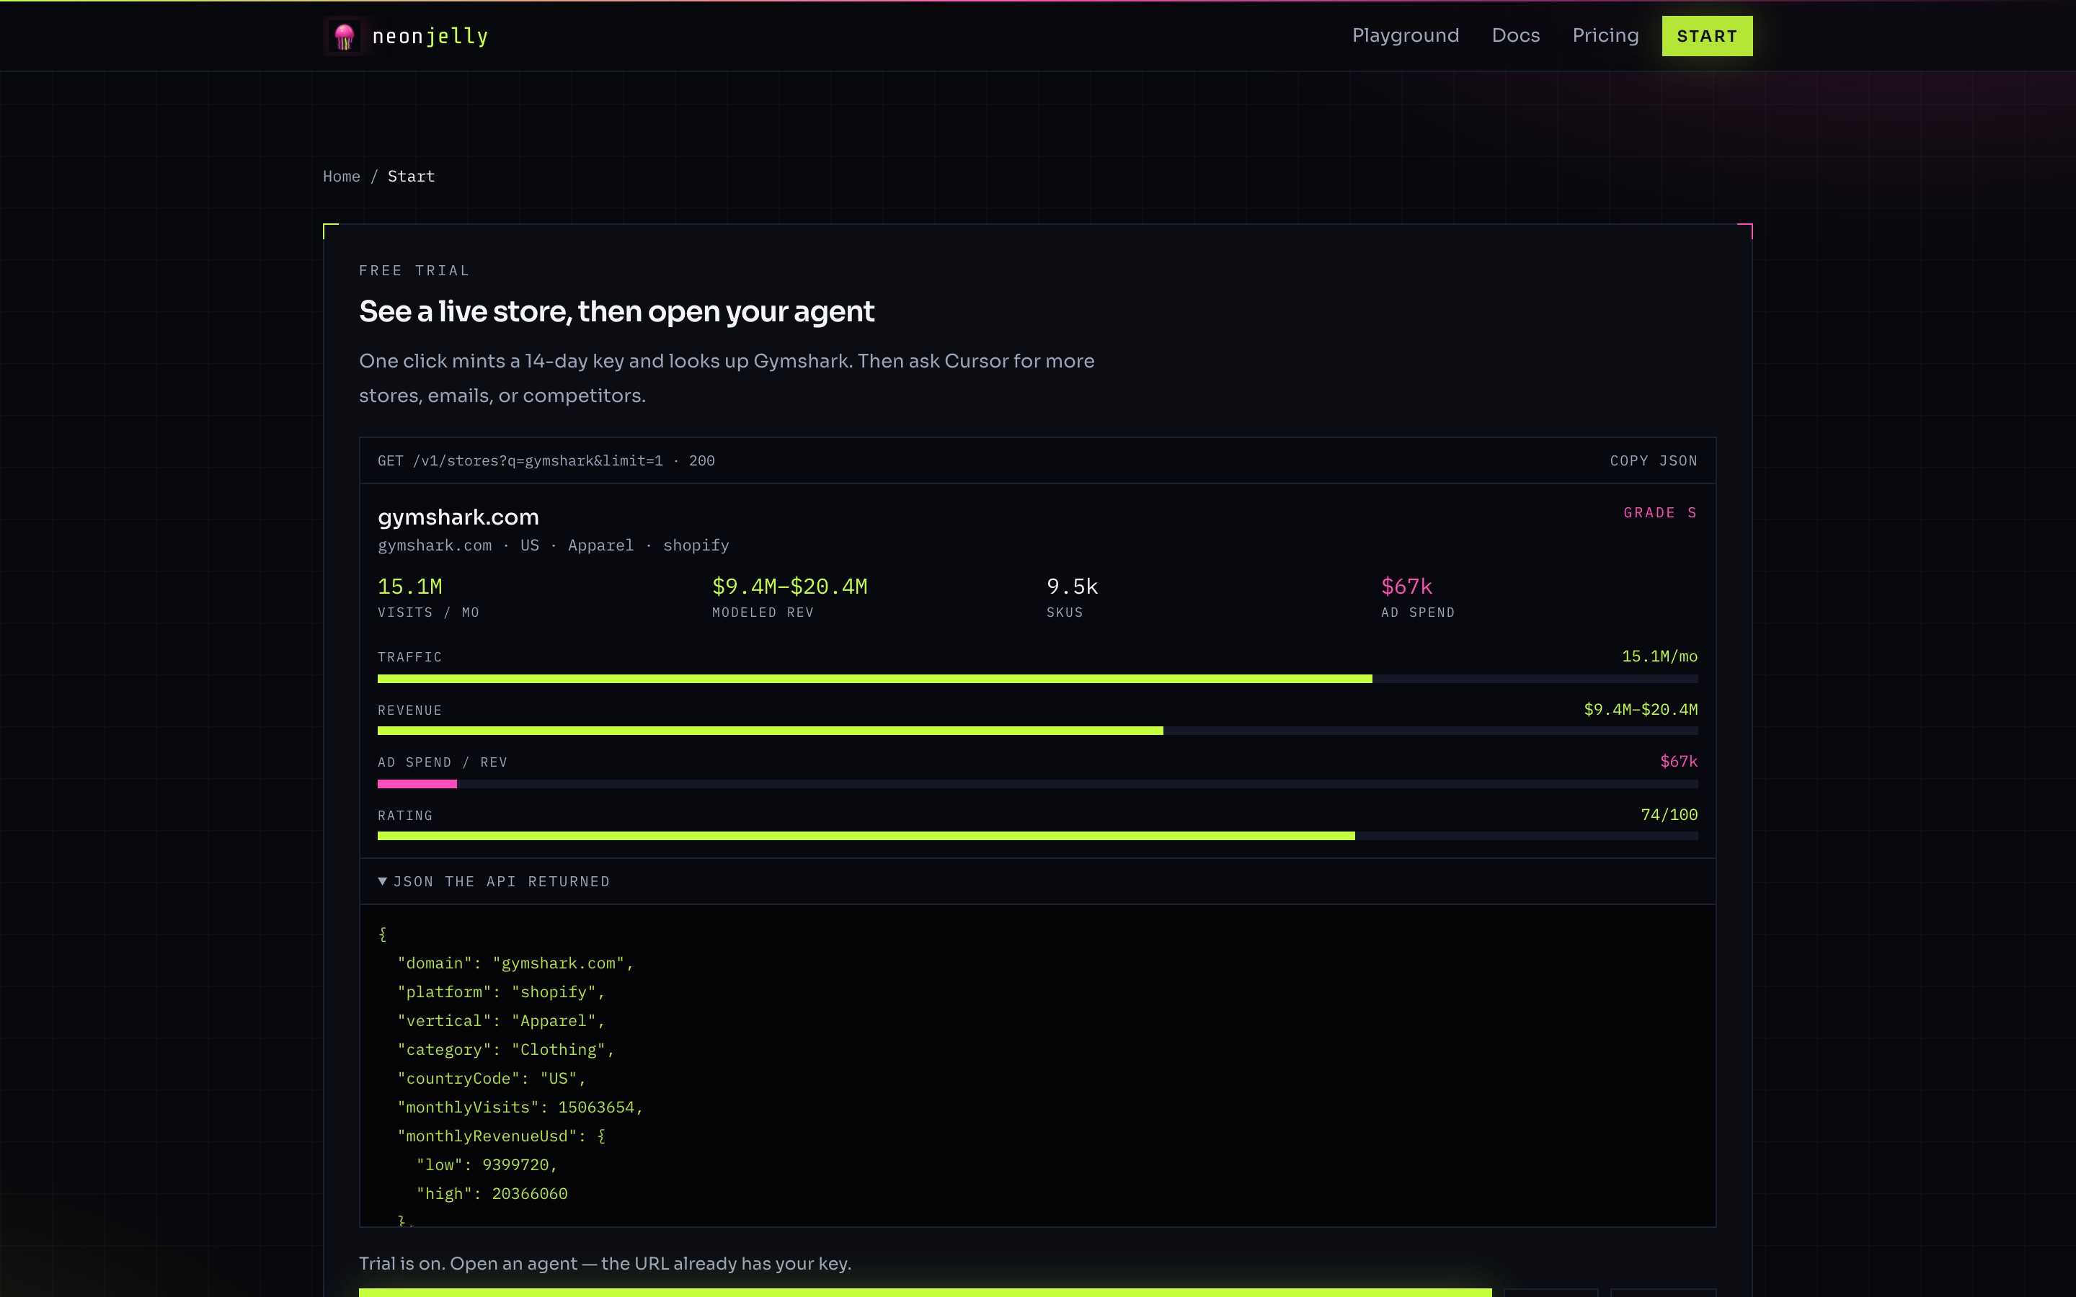Select the gymshark.com store heading

[x=458, y=517]
